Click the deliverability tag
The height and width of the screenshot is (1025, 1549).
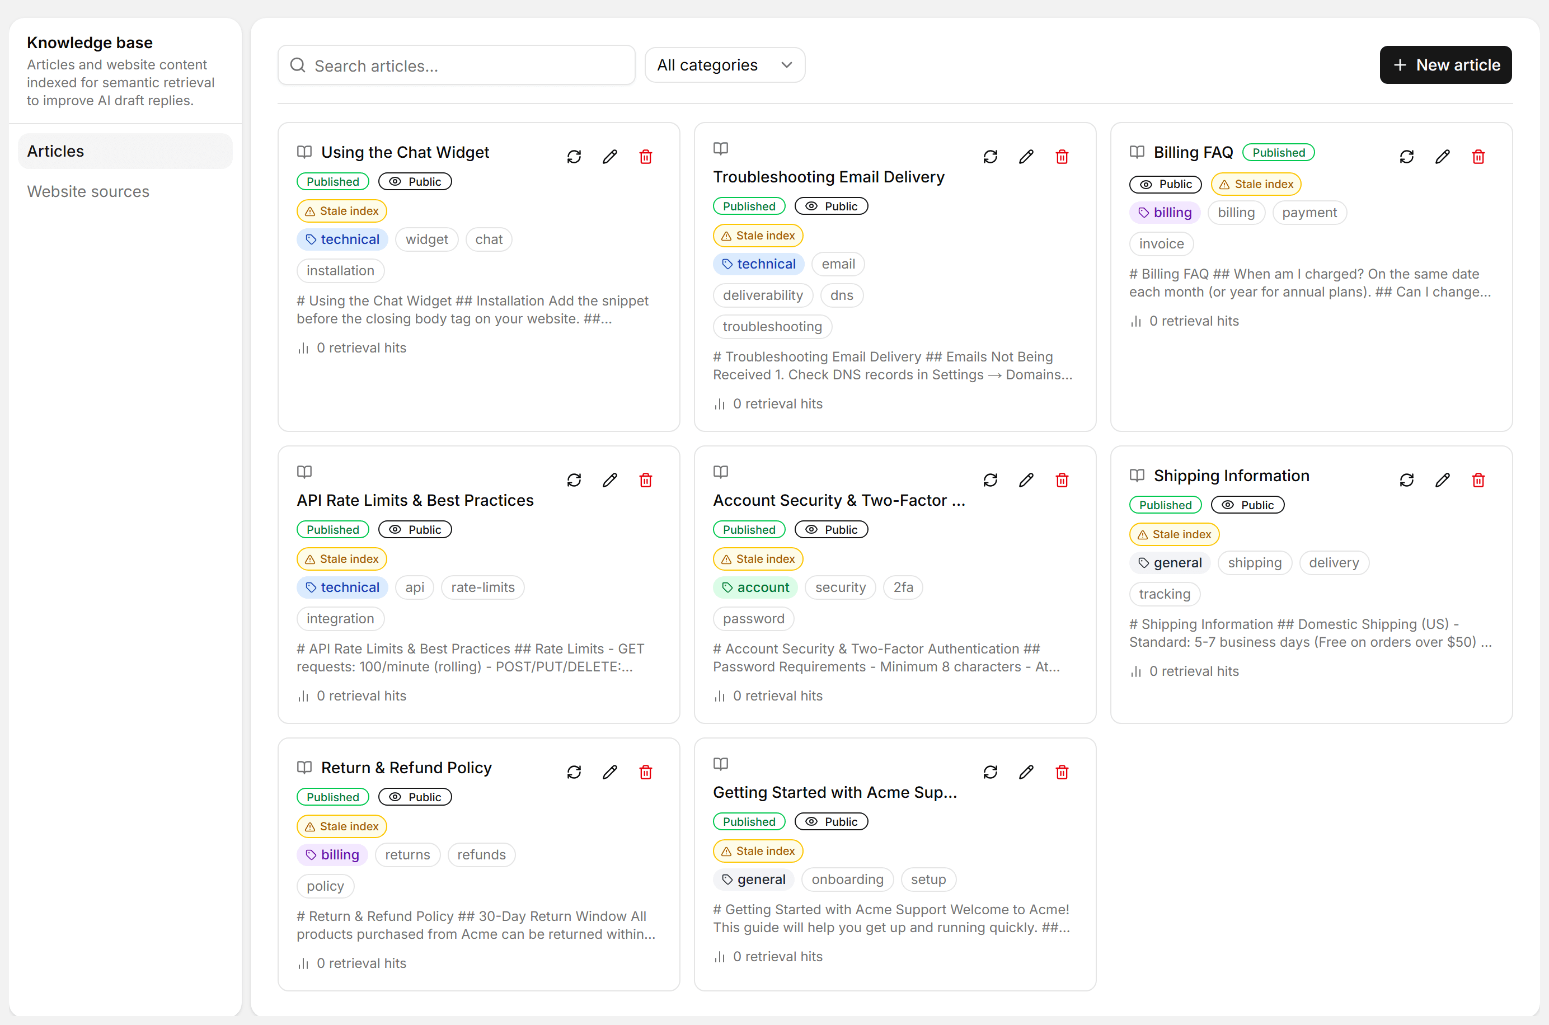click(763, 295)
